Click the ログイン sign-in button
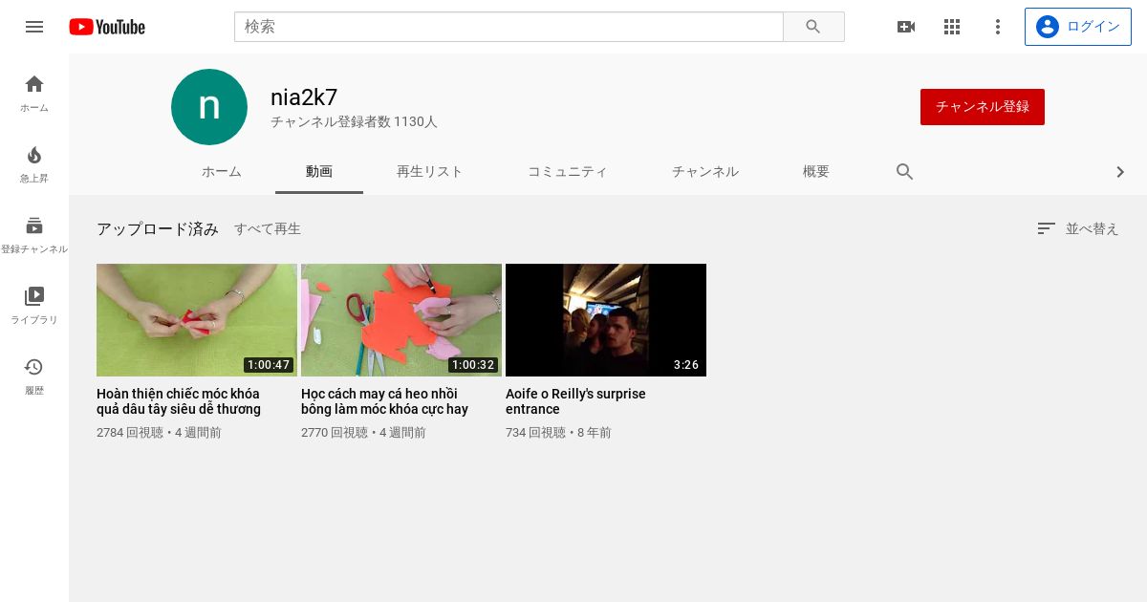 [1078, 27]
